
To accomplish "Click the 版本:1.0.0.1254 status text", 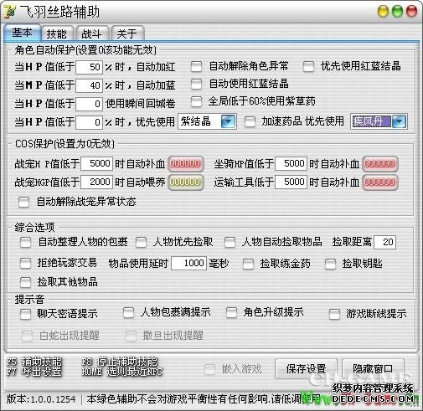I will tap(41, 399).
